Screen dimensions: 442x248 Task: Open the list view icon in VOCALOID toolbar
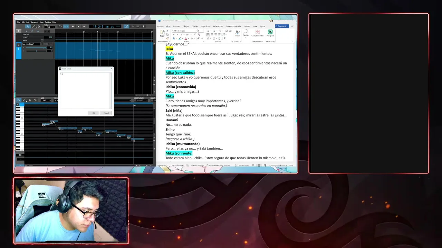coord(138,27)
